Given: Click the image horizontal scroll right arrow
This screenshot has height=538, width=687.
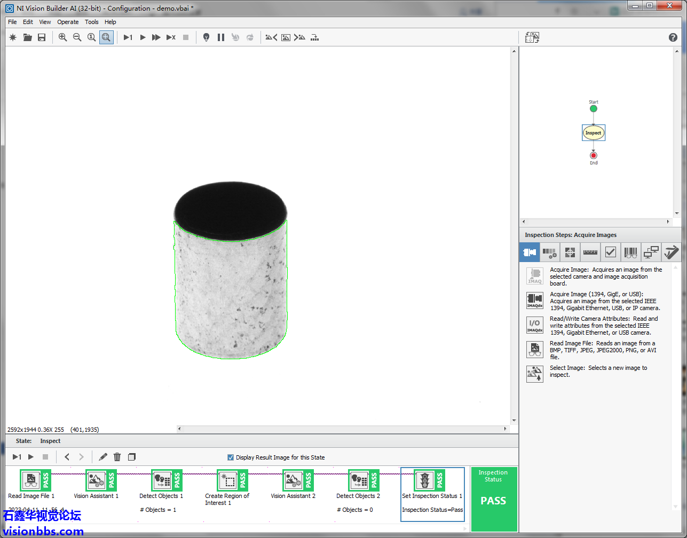Looking at the screenshot, I should [x=506, y=429].
